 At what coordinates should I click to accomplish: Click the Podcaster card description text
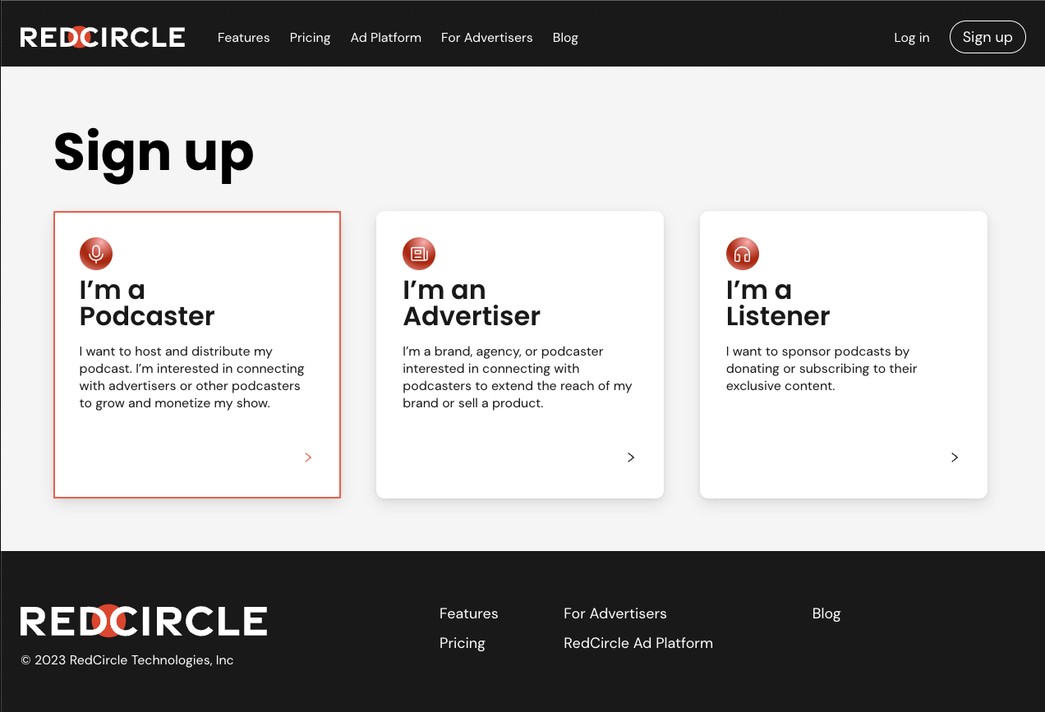pyautogui.click(x=192, y=378)
